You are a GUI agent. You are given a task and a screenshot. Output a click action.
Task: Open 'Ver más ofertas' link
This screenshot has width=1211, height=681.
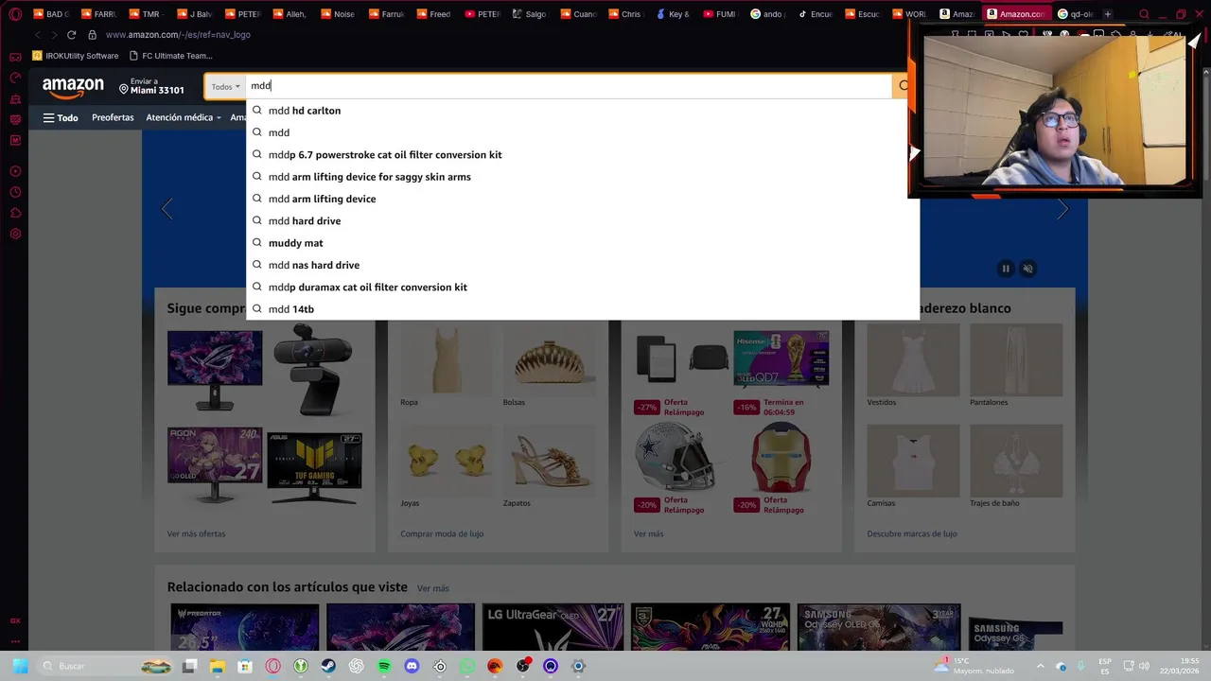[x=196, y=533]
